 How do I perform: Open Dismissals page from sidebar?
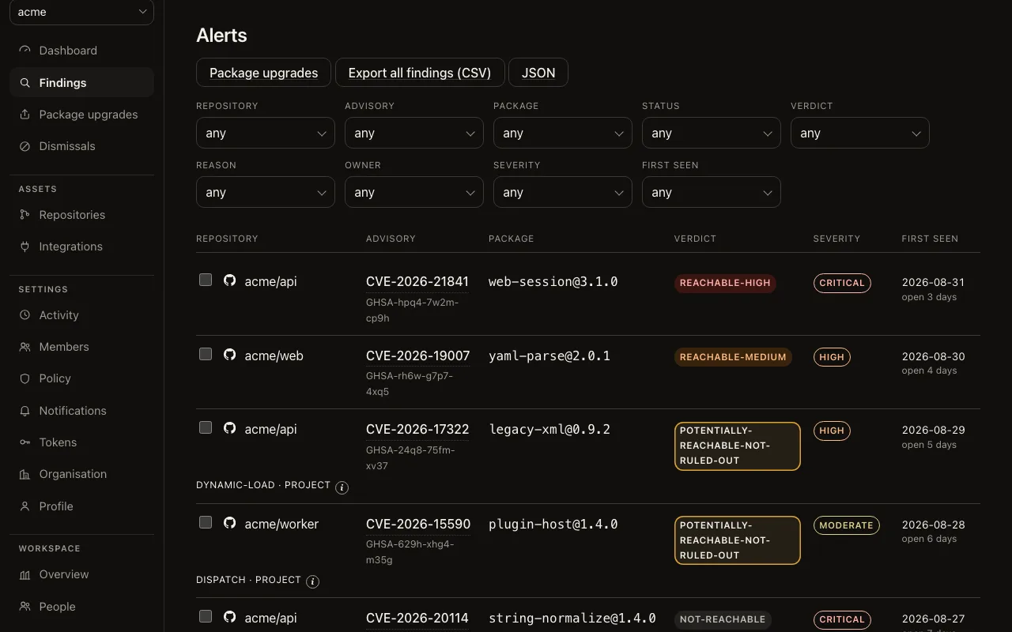pos(81,146)
